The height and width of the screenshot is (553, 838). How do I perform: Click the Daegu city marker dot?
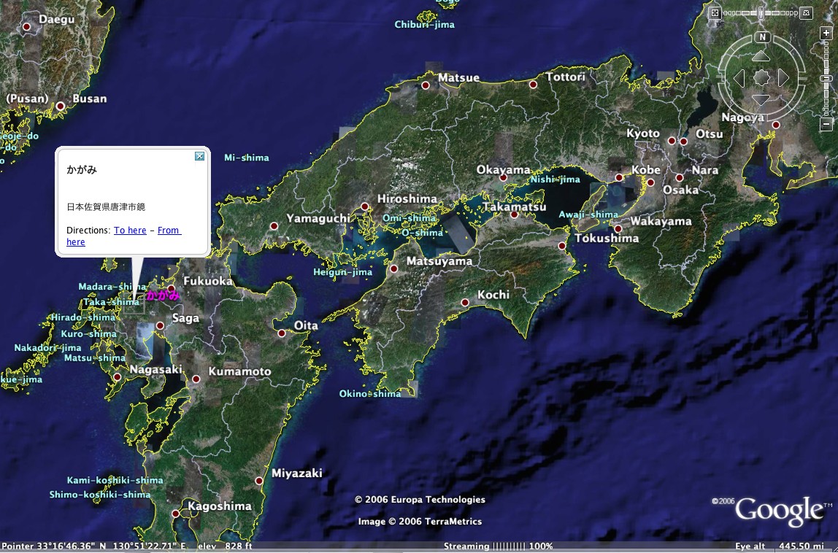27,27
